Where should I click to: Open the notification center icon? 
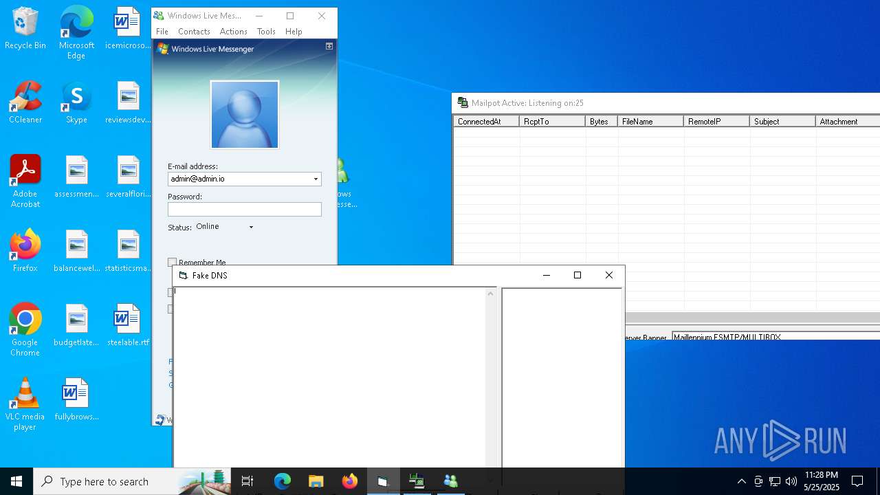(x=857, y=481)
